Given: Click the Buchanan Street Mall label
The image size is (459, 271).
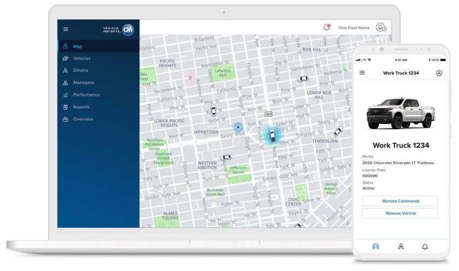Looking at the screenshot, I should tap(215, 192).
